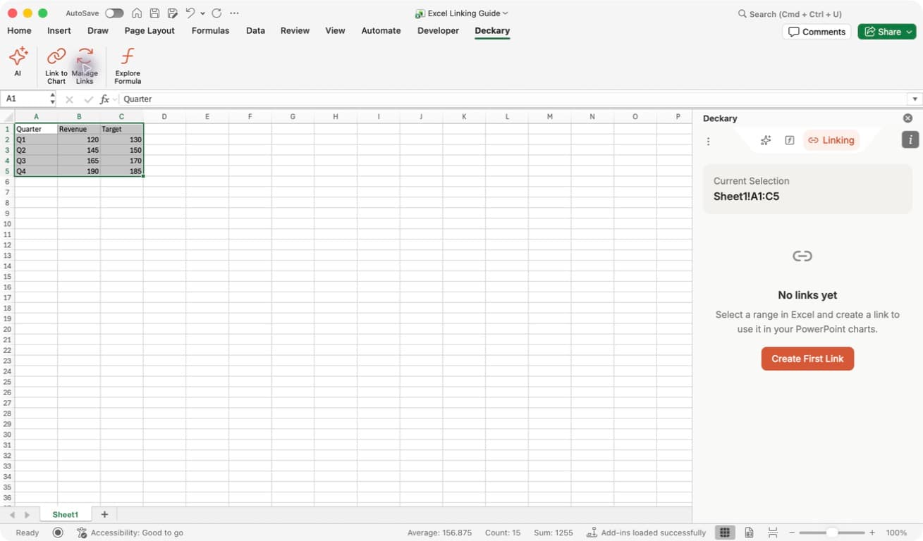Screen dimensions: 923x541
Task: Open the Page Layout ribbon tab
Action: (x=149, y=30)
